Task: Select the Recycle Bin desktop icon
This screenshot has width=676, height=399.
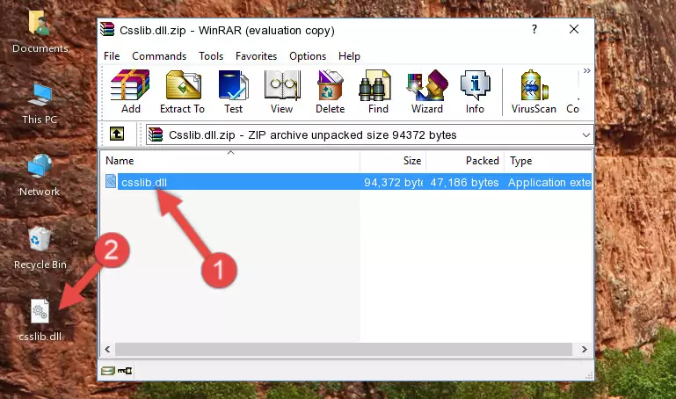Action: (x=40, y=248)
